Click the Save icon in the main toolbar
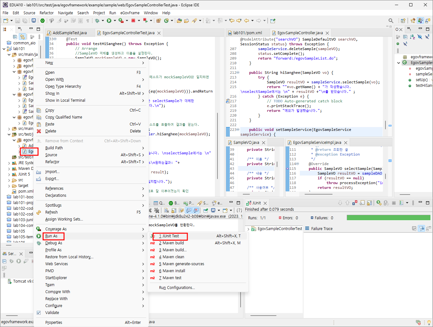Image resolution: width=433 pixels, height=327 pixels. [x=17, y=21]
